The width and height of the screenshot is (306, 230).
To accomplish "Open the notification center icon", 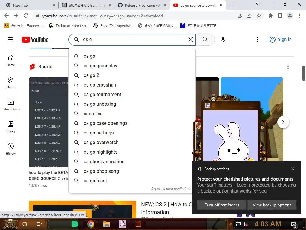I will click(x=294, y=224).
